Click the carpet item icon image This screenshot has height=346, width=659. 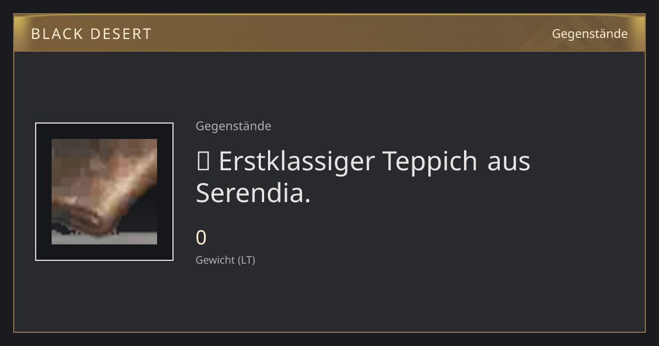(x=104, y=192)
